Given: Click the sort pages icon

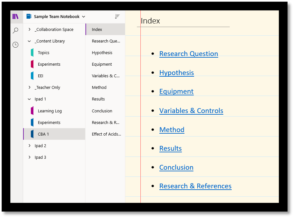Looking at the screenshot, I should (x=117, y=16).
